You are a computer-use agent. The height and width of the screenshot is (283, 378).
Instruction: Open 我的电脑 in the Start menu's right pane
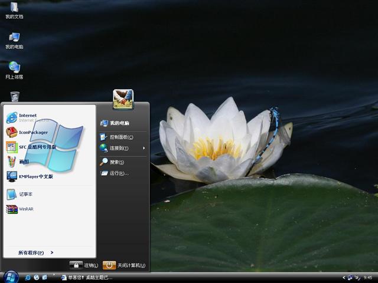pyautogui.click(x=115, y=123)
